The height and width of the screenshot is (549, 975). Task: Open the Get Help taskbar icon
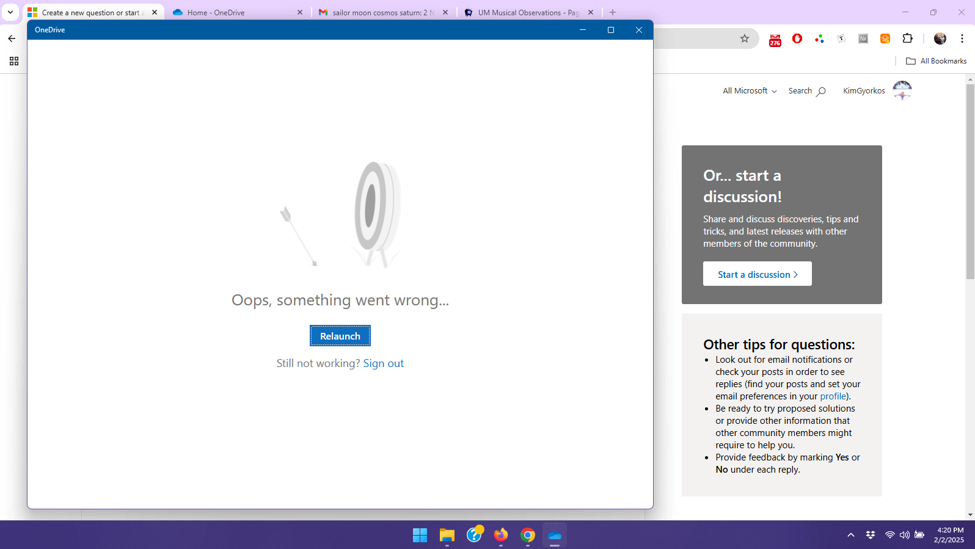coord(474,536)
